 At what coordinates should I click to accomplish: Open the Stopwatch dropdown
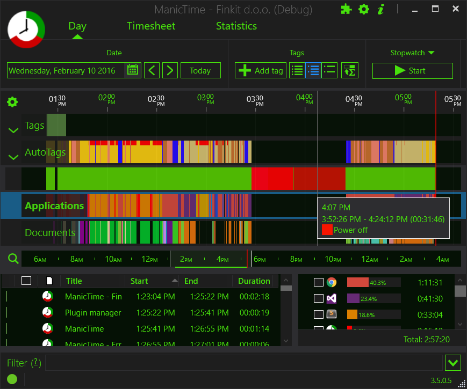point(413,53)
